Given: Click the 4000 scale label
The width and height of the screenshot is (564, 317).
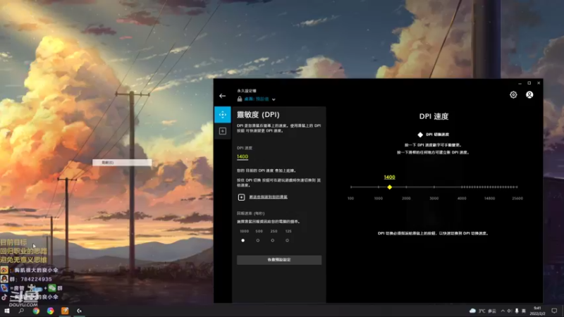Looking at the screenshot, I should point(462,199).
